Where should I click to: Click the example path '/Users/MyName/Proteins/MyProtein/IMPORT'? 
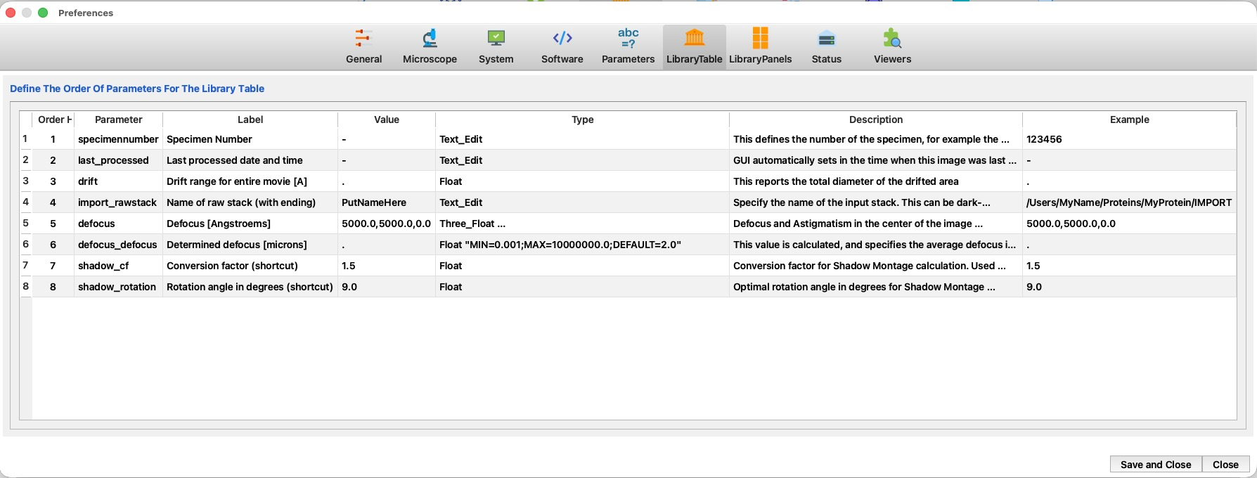(x=1129, y=202)
